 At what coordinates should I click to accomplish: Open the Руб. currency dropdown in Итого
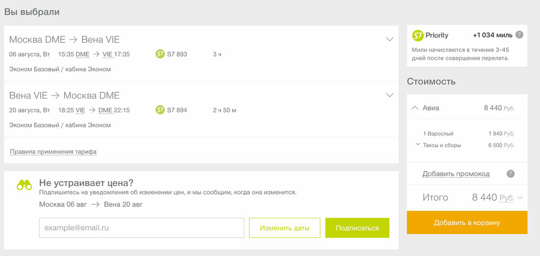511,198
